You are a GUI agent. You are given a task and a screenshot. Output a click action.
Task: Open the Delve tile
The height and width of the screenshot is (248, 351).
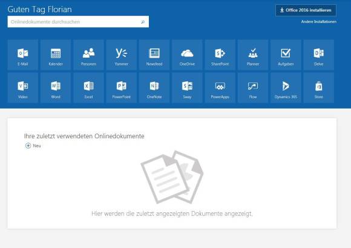(319, 55)
